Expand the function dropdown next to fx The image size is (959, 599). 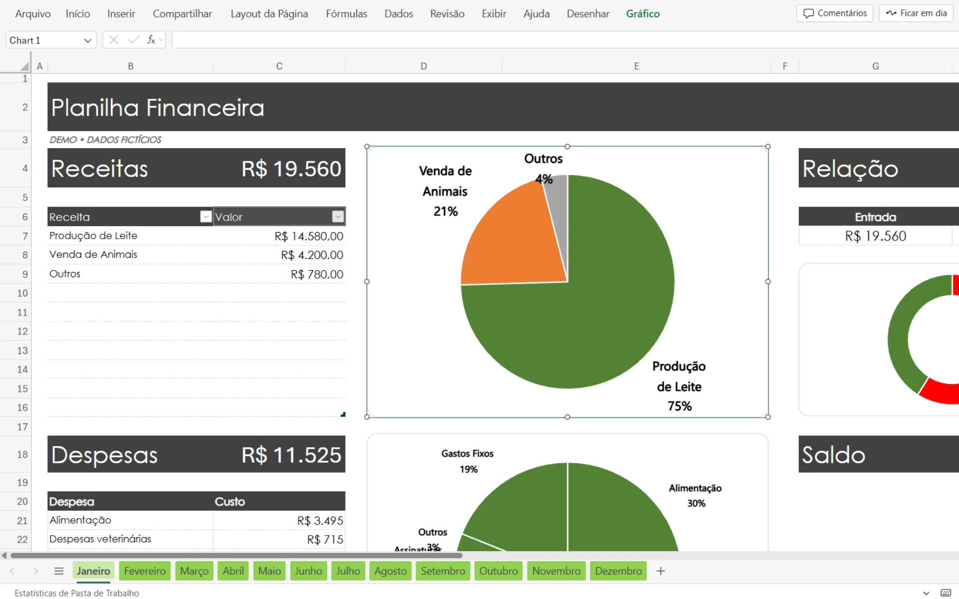tap(161, 40)
